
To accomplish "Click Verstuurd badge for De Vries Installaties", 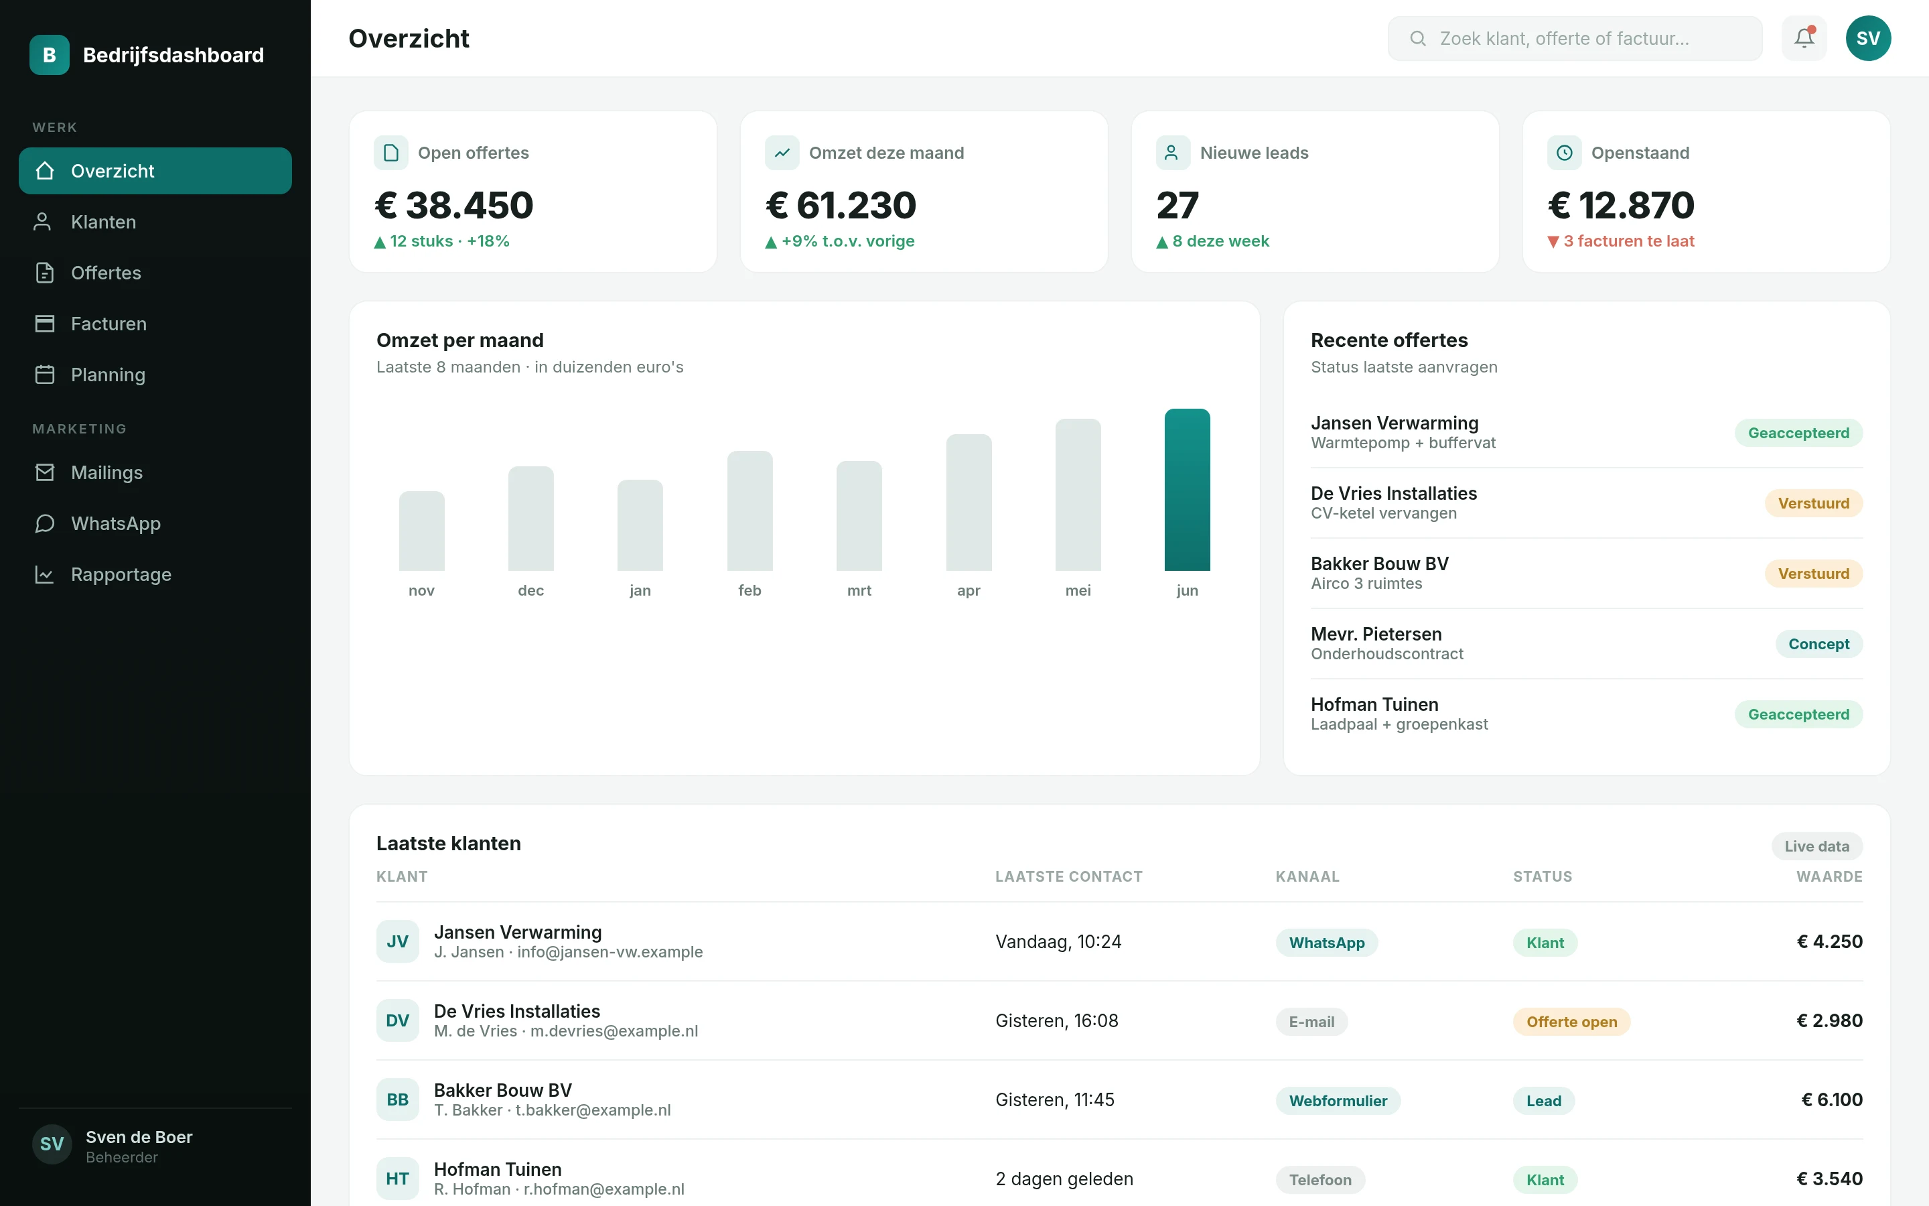I will pyautogui.click(x=1813, y=503).
